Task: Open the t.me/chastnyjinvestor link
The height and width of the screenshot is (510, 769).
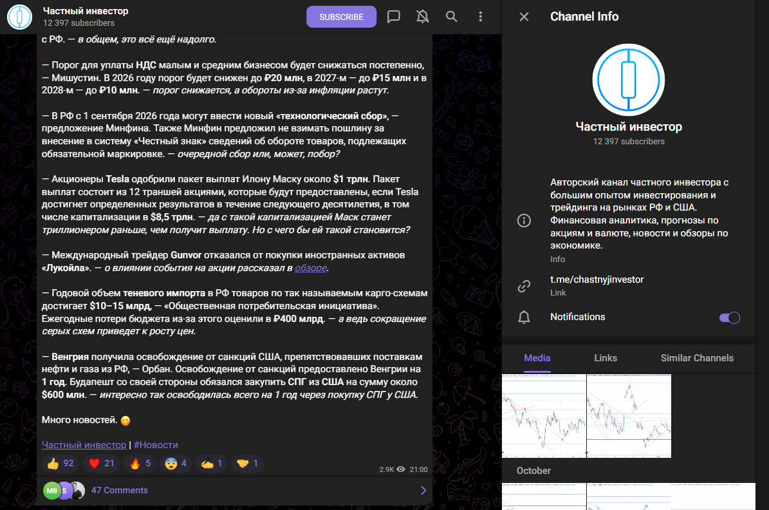Action: click(597, 279)
